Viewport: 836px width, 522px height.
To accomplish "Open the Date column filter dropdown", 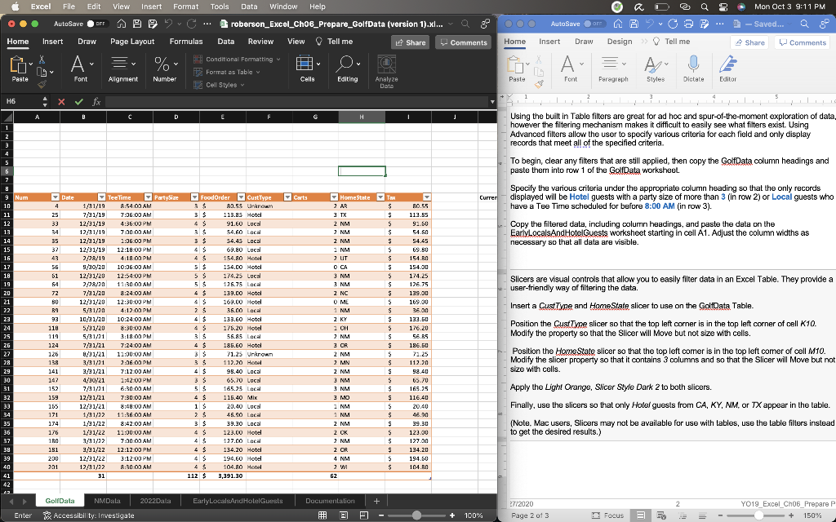I will click(x=101, y=197).
